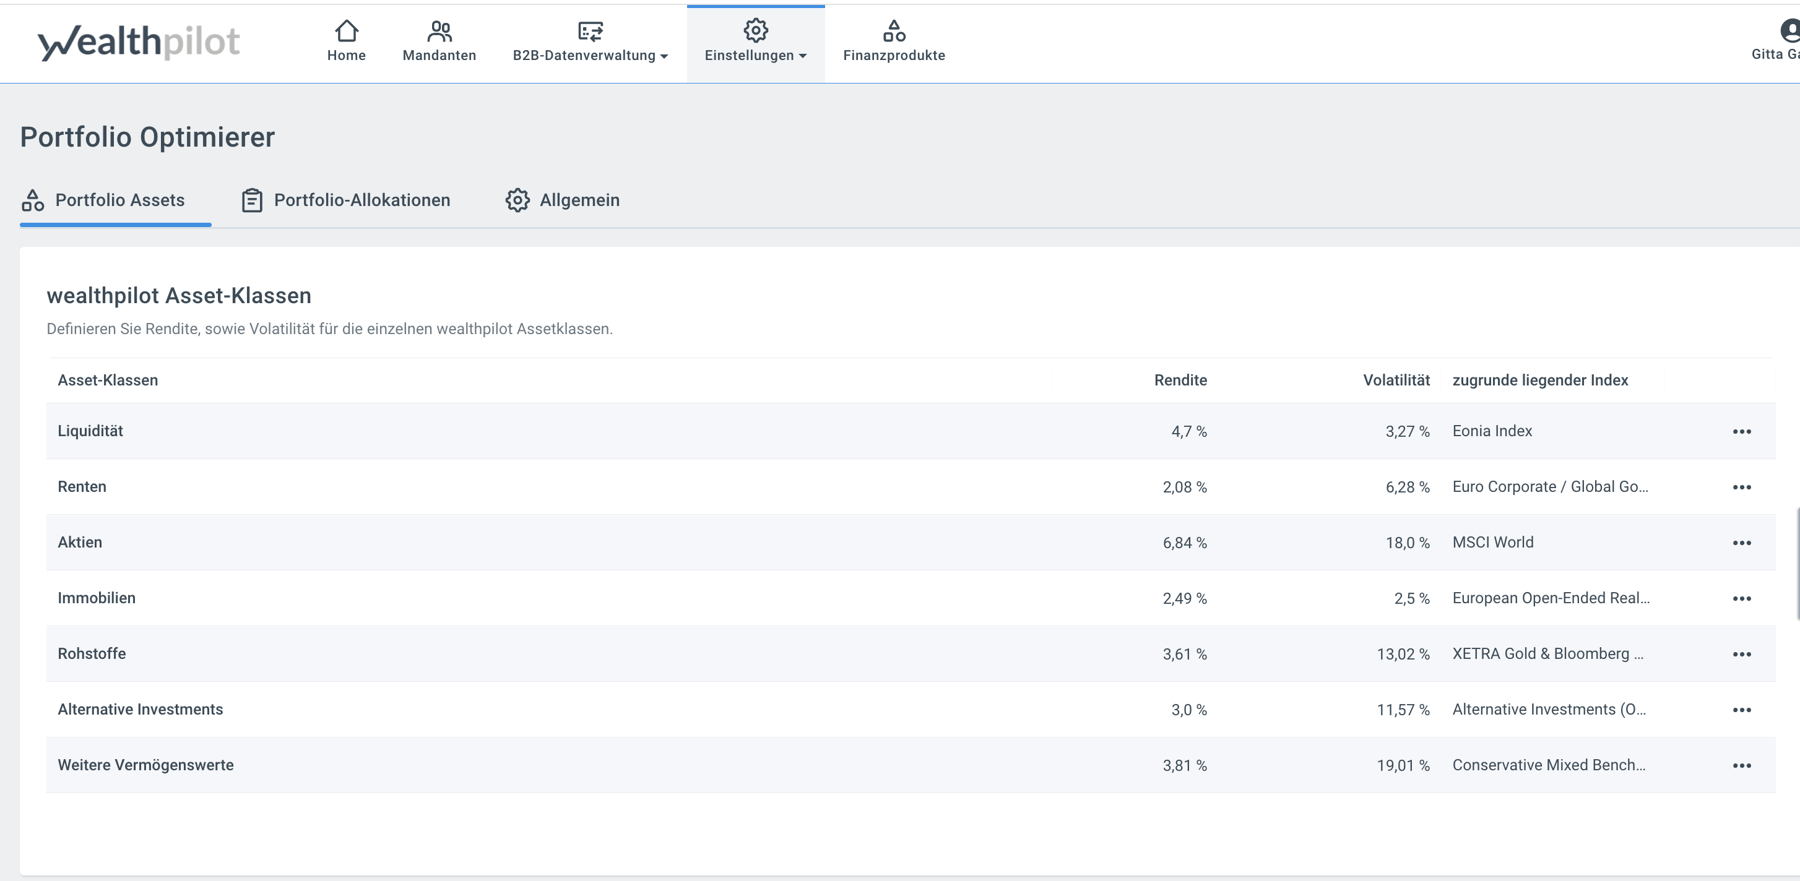
Task: Click the zugrunde liegender Index header
Action: (1540, 380)
